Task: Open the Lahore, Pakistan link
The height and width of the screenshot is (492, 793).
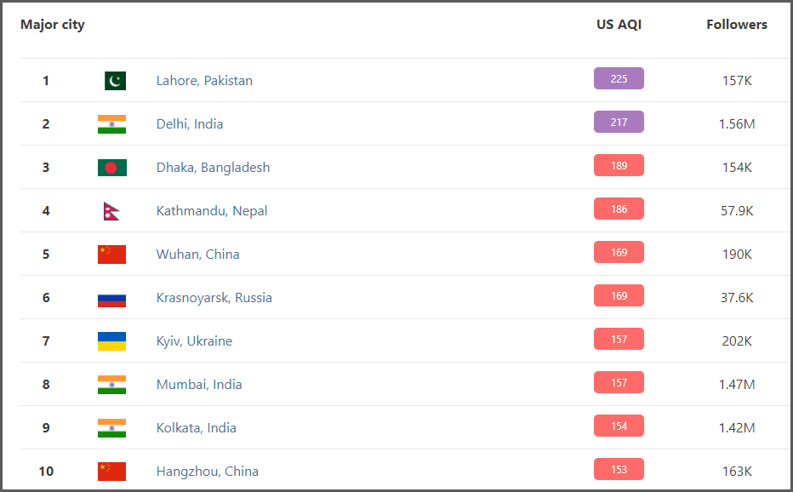Action: [204, 81]
